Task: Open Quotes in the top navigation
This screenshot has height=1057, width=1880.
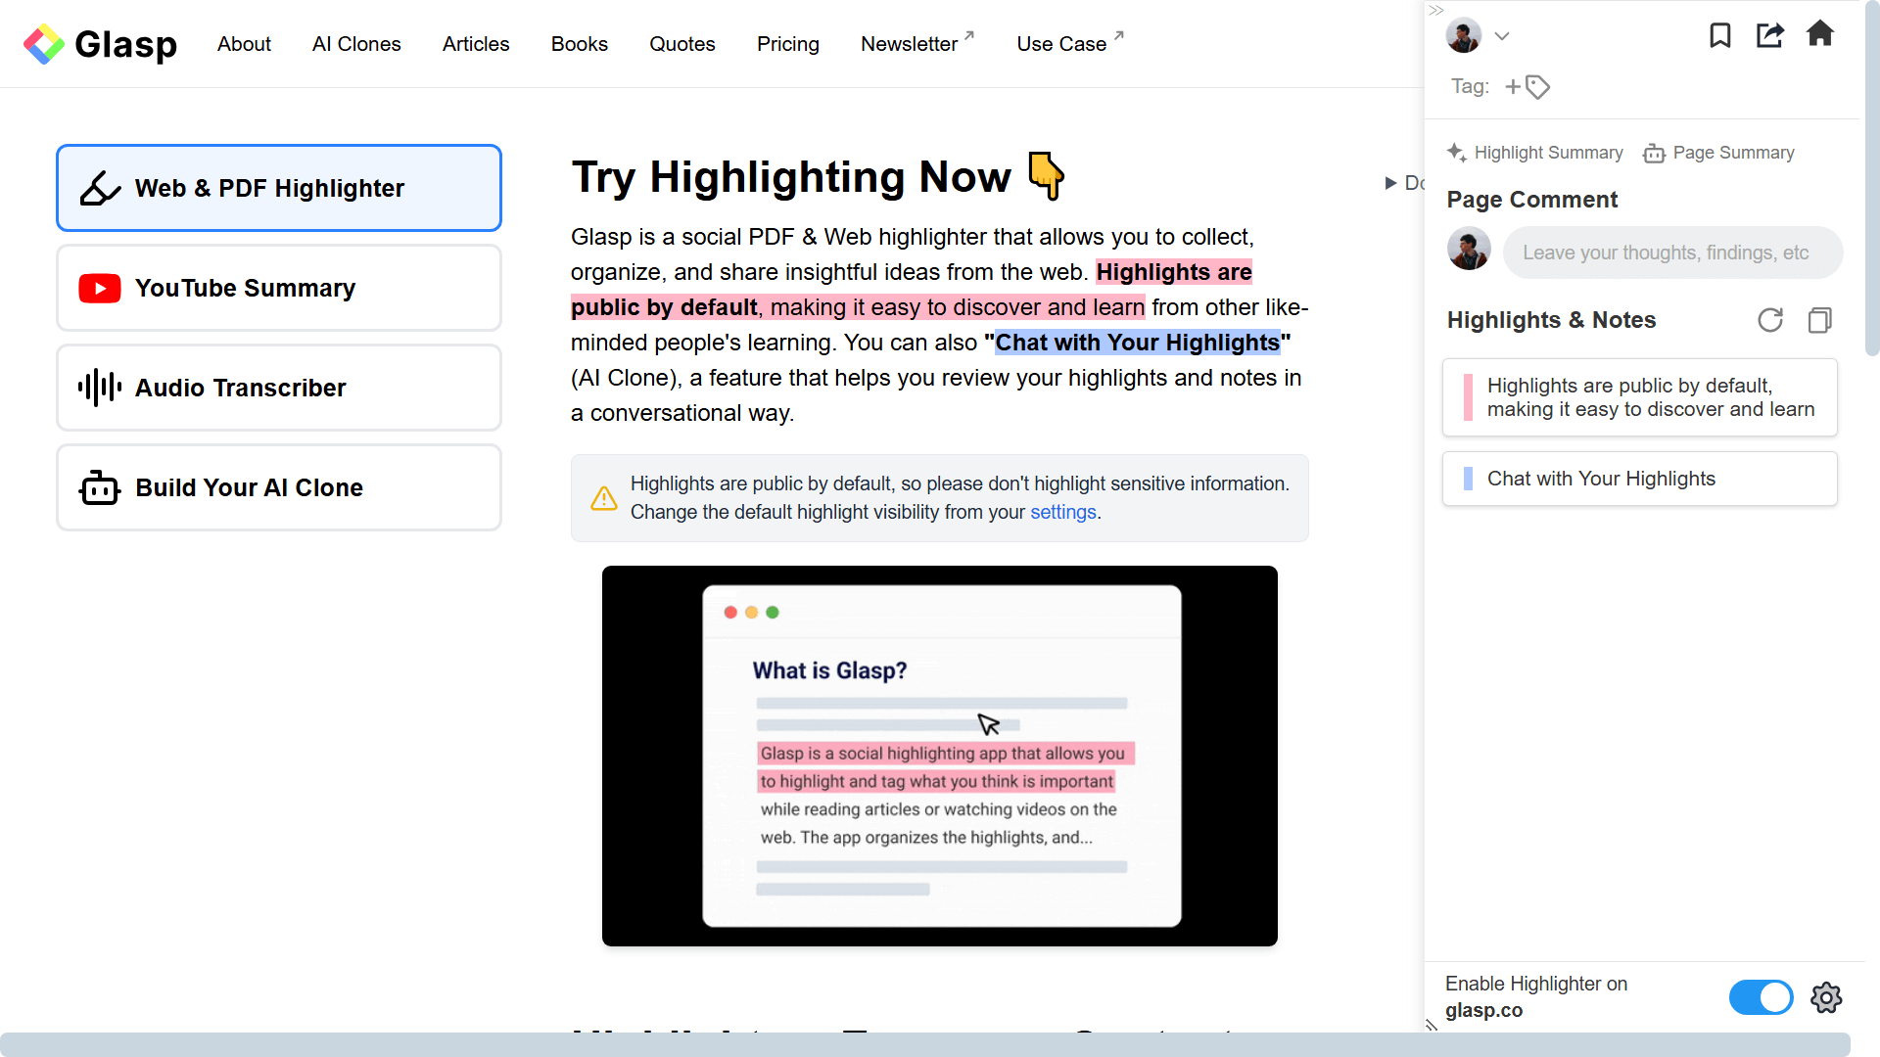Action: click(682, 44)
